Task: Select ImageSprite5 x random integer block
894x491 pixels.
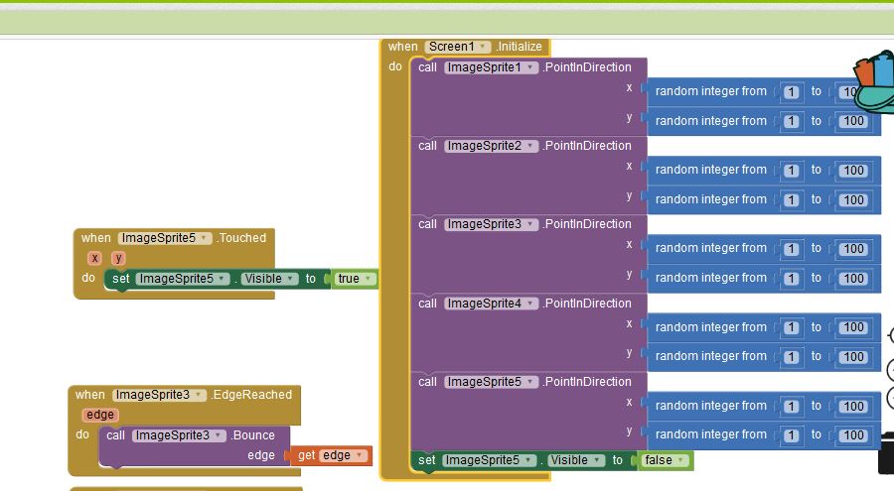Action: [710, 406]
